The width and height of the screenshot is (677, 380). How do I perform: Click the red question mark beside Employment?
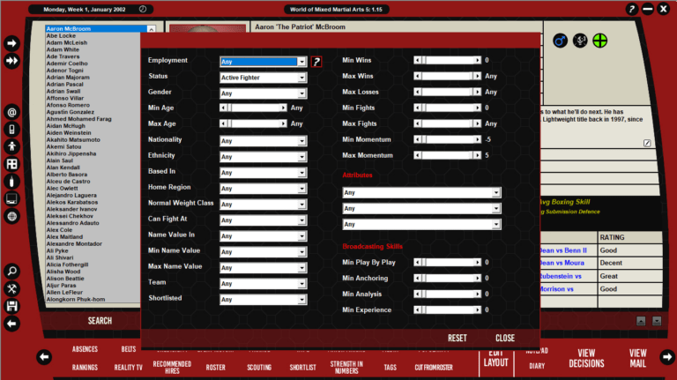point(316,62)
